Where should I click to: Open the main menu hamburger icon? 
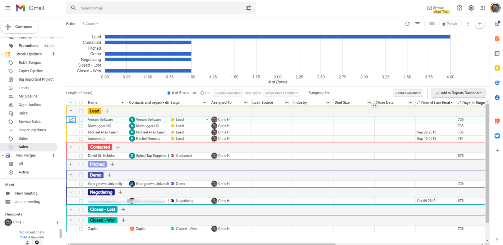(8, 8)
